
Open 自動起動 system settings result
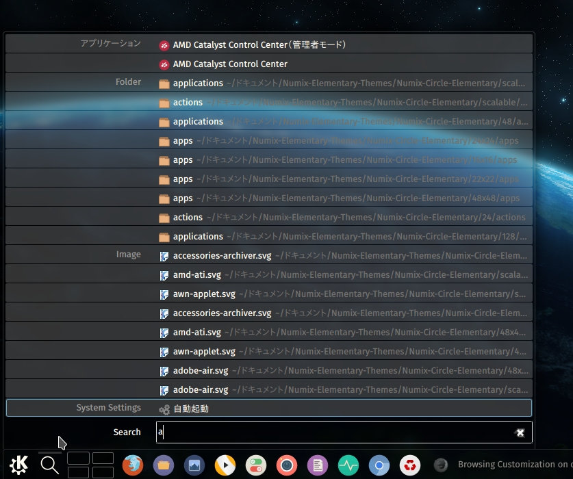tap(269, 408)
